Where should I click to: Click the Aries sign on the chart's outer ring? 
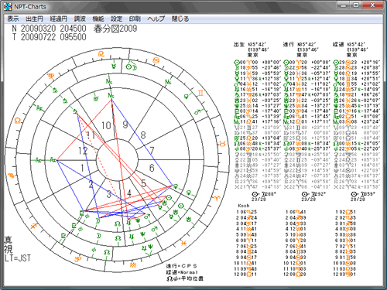tap(217, 198)
